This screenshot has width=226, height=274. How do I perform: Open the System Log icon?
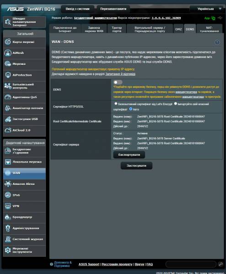pyautogui.click(x=8, y=239)
